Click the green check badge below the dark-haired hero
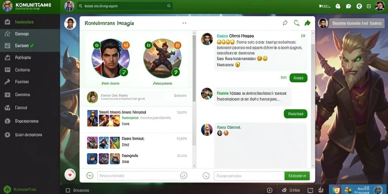 (x=124, y=72)
